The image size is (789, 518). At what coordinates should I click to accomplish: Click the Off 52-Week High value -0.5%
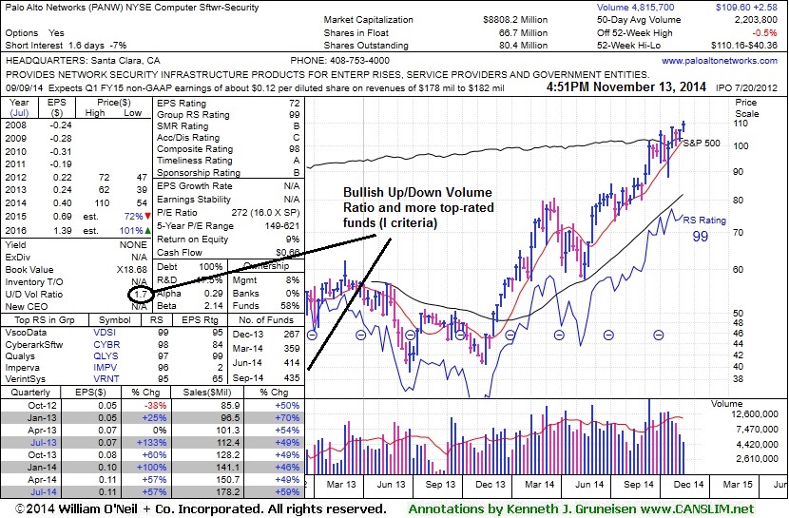pos(764,32)
